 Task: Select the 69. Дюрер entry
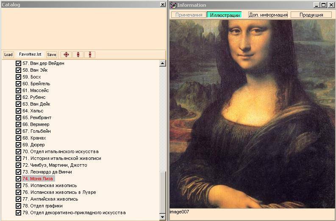[33, 145]
